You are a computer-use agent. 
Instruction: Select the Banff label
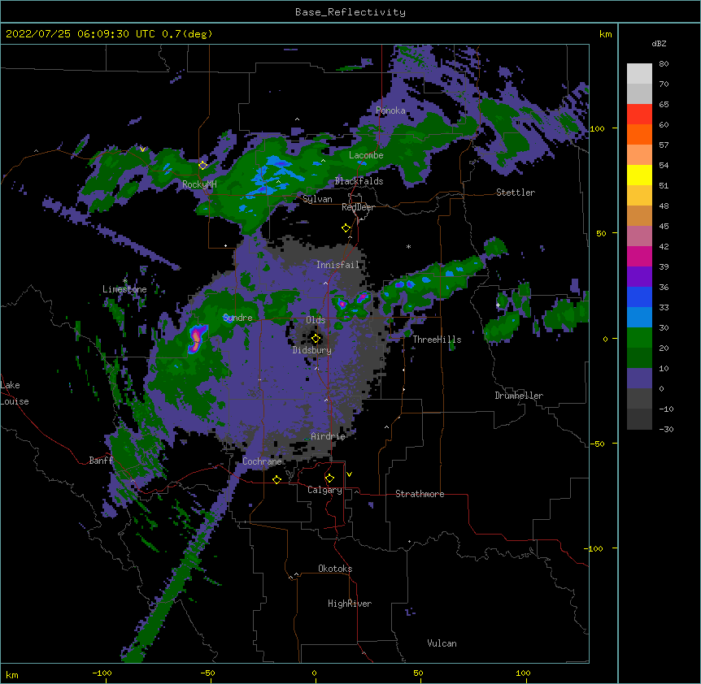tap(101, 461)
